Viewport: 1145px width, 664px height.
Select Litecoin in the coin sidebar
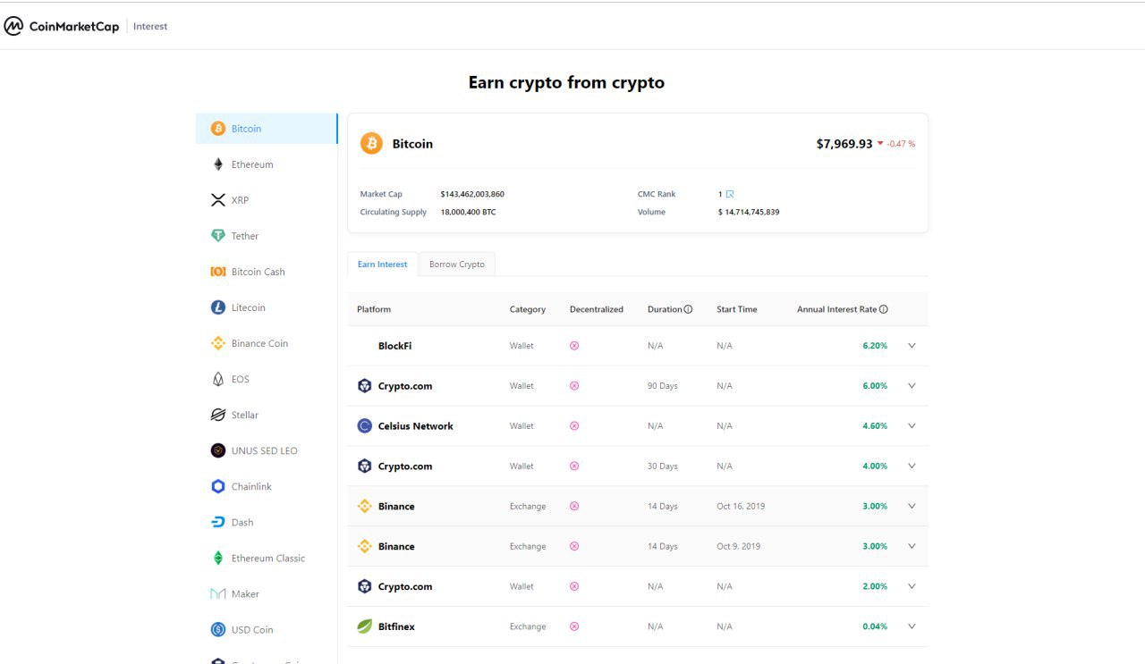click(x=267, y=307)
